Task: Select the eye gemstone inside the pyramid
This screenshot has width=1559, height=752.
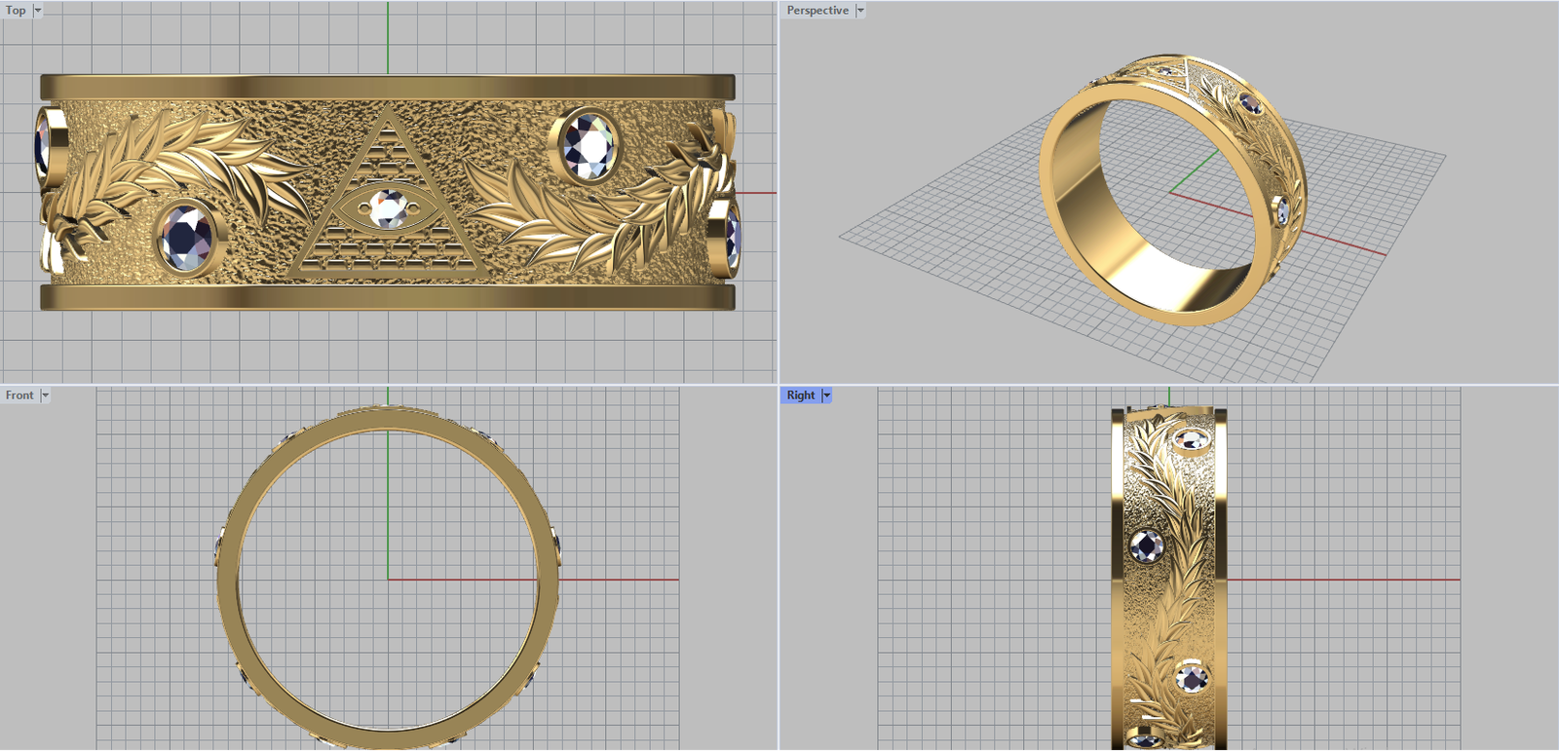Action: 388,207
